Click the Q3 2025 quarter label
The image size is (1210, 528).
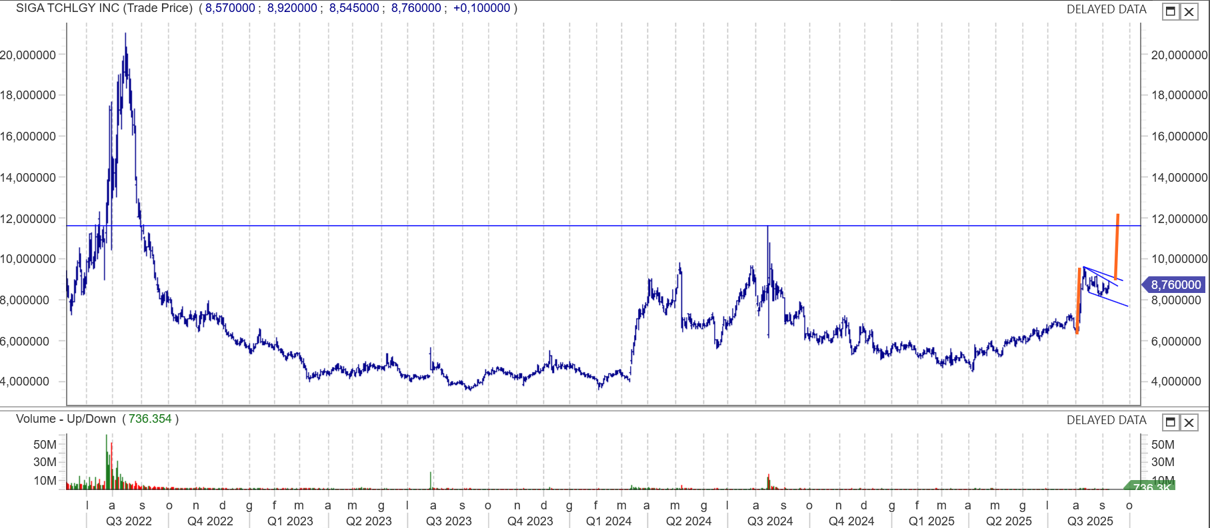click(1090, 521)
